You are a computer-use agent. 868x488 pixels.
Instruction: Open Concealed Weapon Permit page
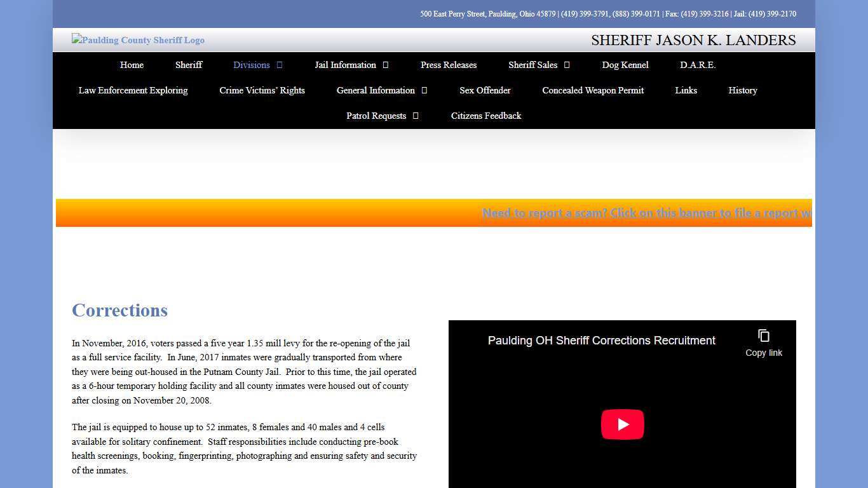[593, 90]
